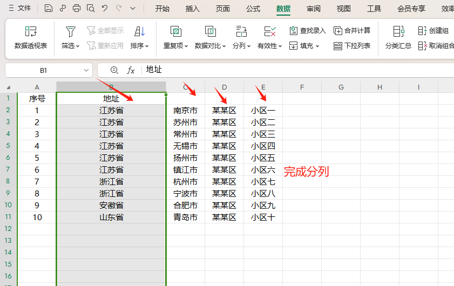Expand the 排序 dropdown
Screen dimensions: 454x286
click(x=147, y=46)
